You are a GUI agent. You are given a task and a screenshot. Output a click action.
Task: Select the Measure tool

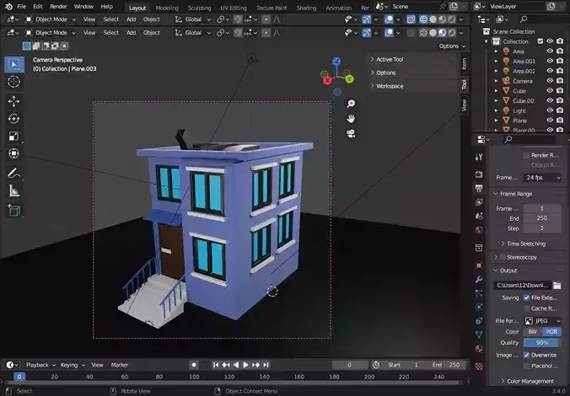[13, 190]
